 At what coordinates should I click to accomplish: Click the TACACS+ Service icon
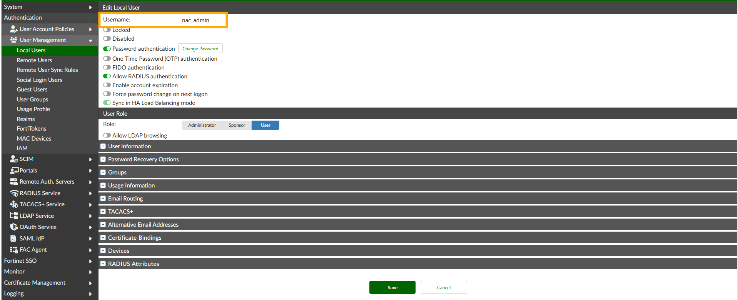coord(14,204)
